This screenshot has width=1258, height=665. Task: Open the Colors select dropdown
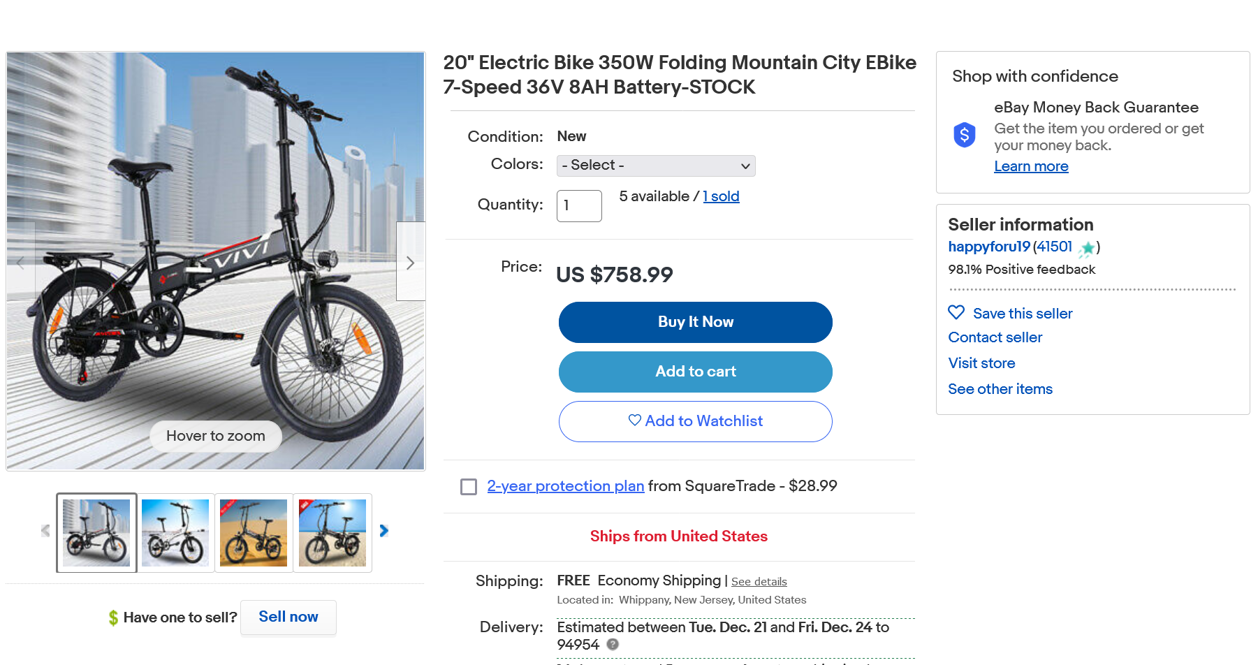tap(656, 166)
